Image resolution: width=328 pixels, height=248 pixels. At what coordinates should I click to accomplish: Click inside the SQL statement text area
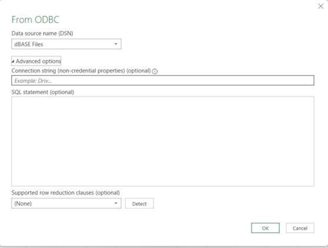tap(163, 142)
